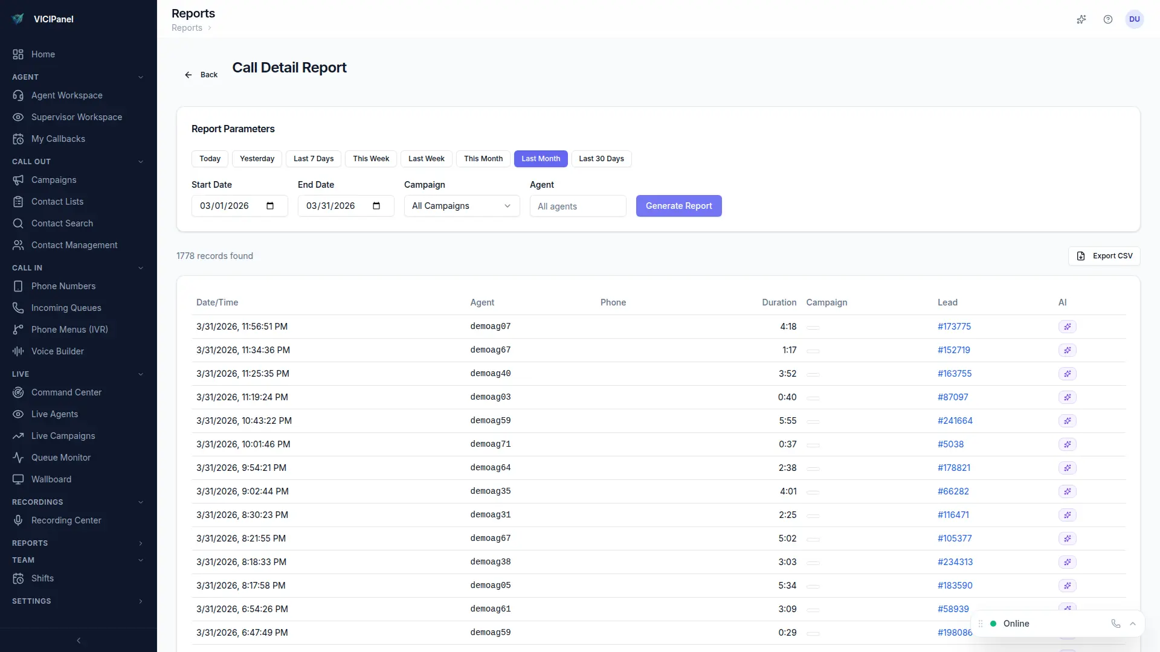
Task: Expand the Online status widget chevron
Action: (1133, 624)
